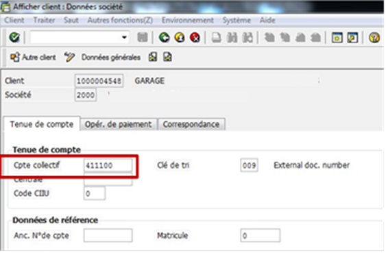Click the Cpte collectif field 411100
The image size is (386, 253).
point(108,165)
